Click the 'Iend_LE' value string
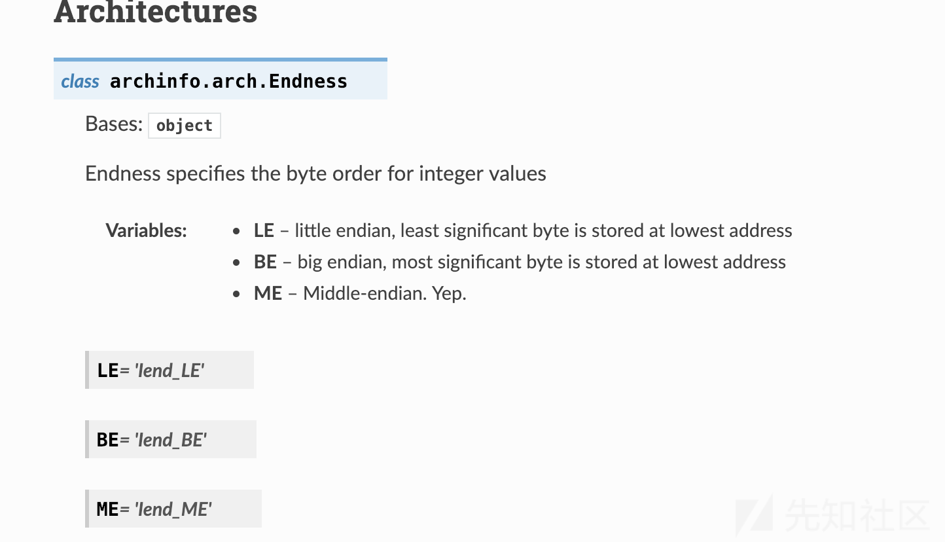This screenshot has height=542, width=945. 169,370
